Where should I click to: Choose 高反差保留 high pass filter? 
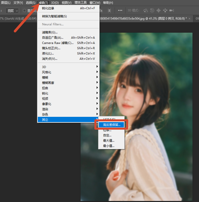pos(111,125)
